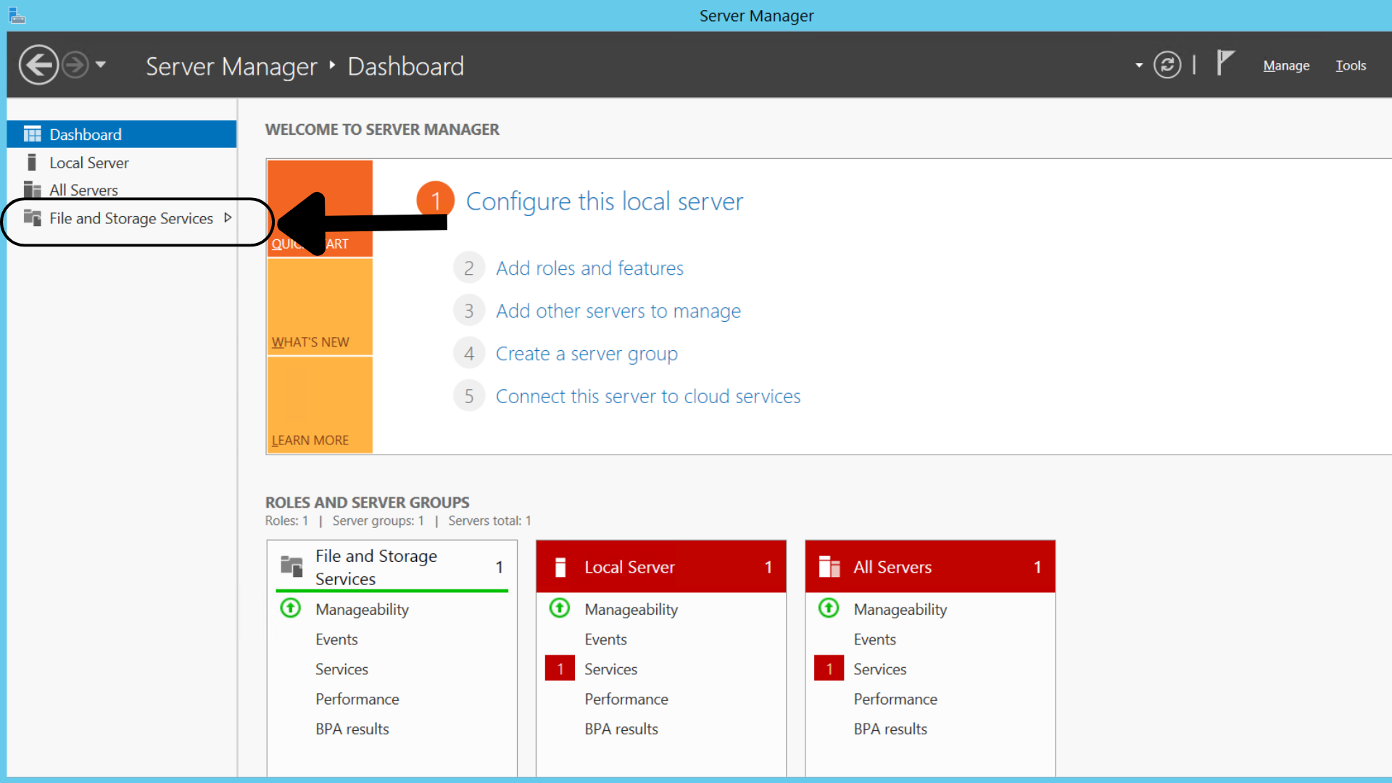Click File and Storage Services sidebar icon
The height and width of the screenshot is (783, 1392).
pos(33,217)
